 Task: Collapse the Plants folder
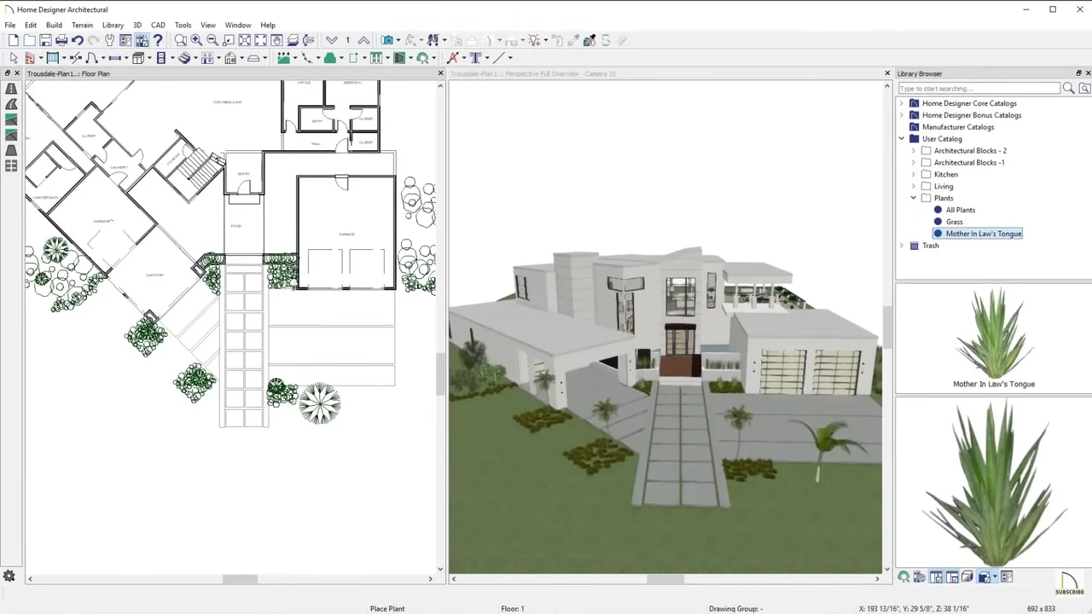point(914,198)
